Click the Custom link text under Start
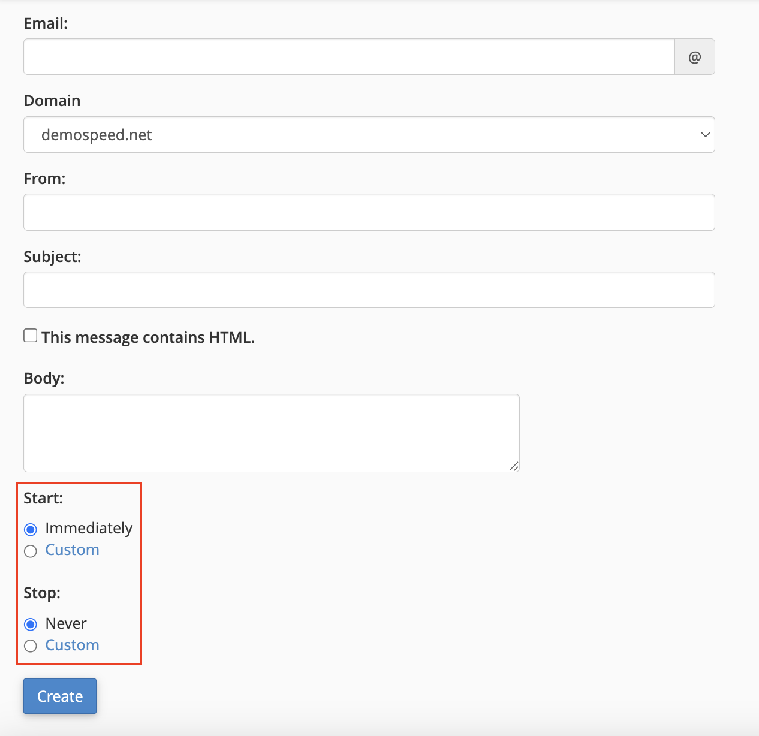This screenshot has width=759, height=736. coord(72,550)
